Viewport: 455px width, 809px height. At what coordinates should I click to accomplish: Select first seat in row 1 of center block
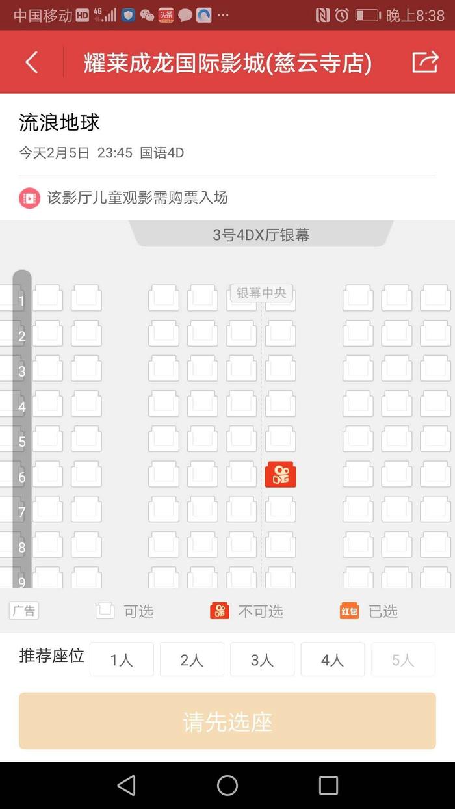pyautogui.click(x=164, y=298)
